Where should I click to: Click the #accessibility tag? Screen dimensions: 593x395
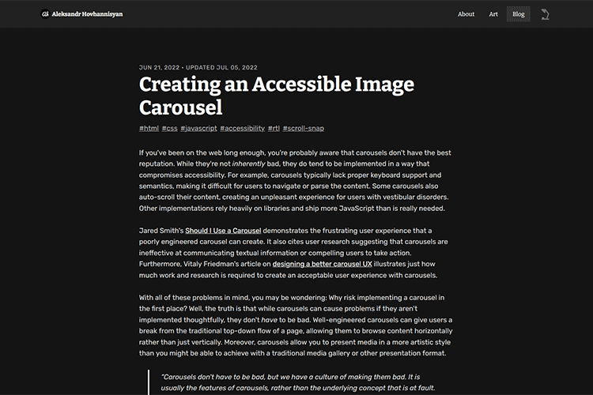[242, 128]
